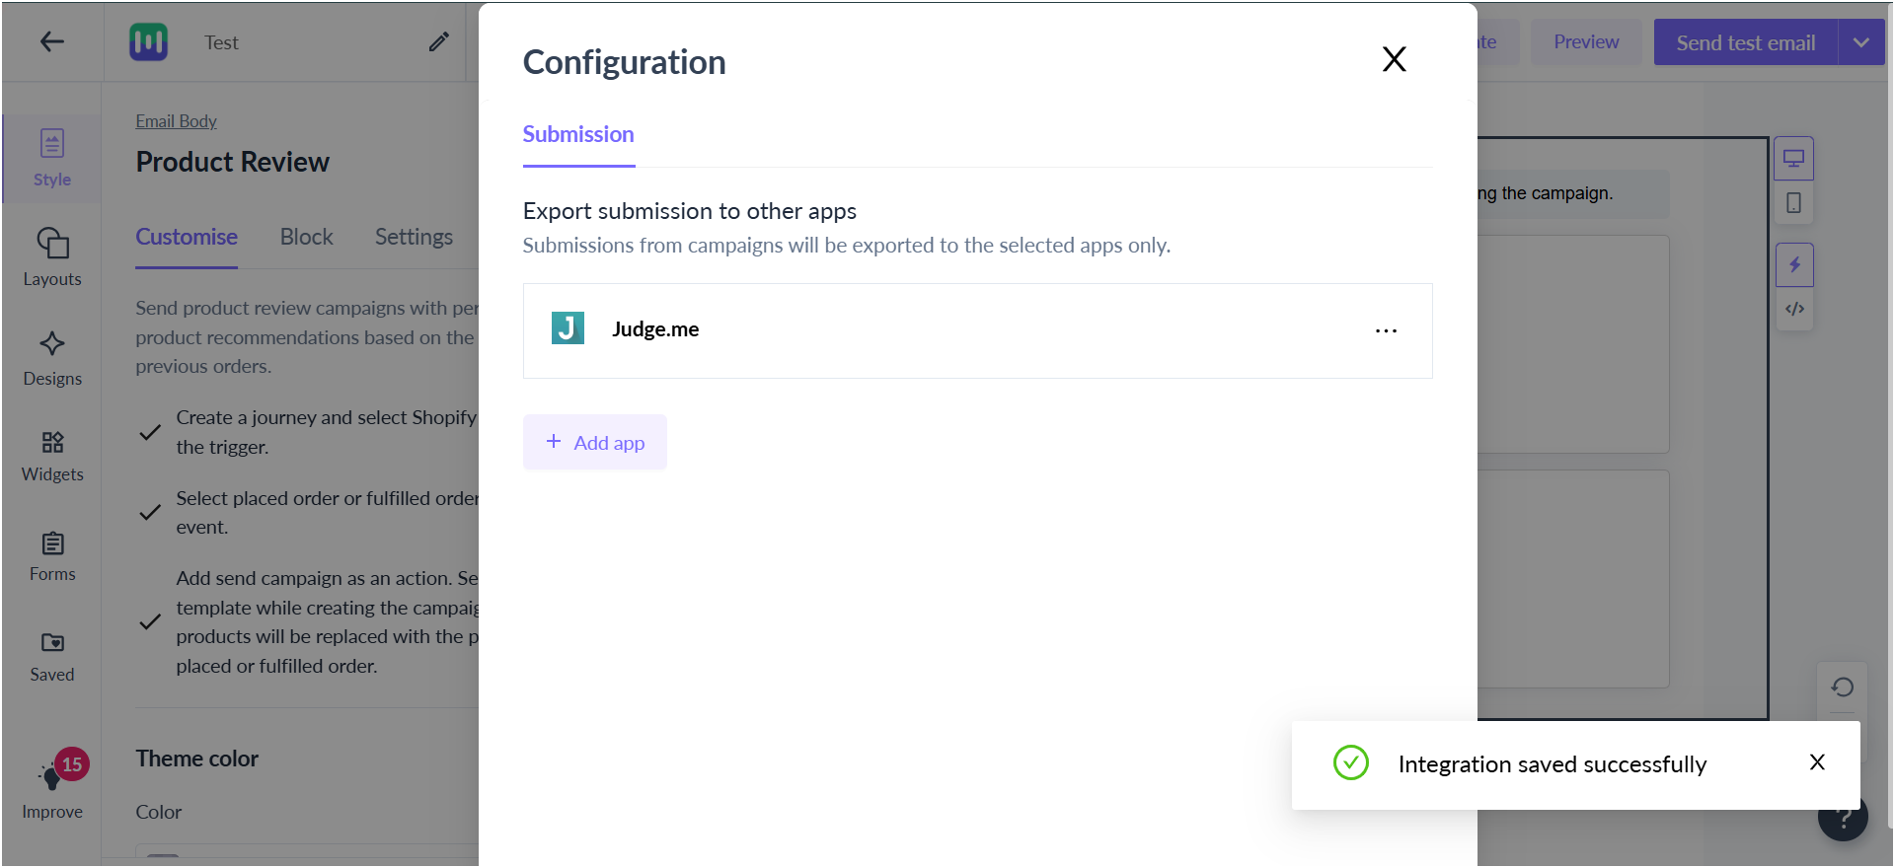Click the AMP lightning bolt icon
Screen dimensions: 1895x868
click(1794, 265)
